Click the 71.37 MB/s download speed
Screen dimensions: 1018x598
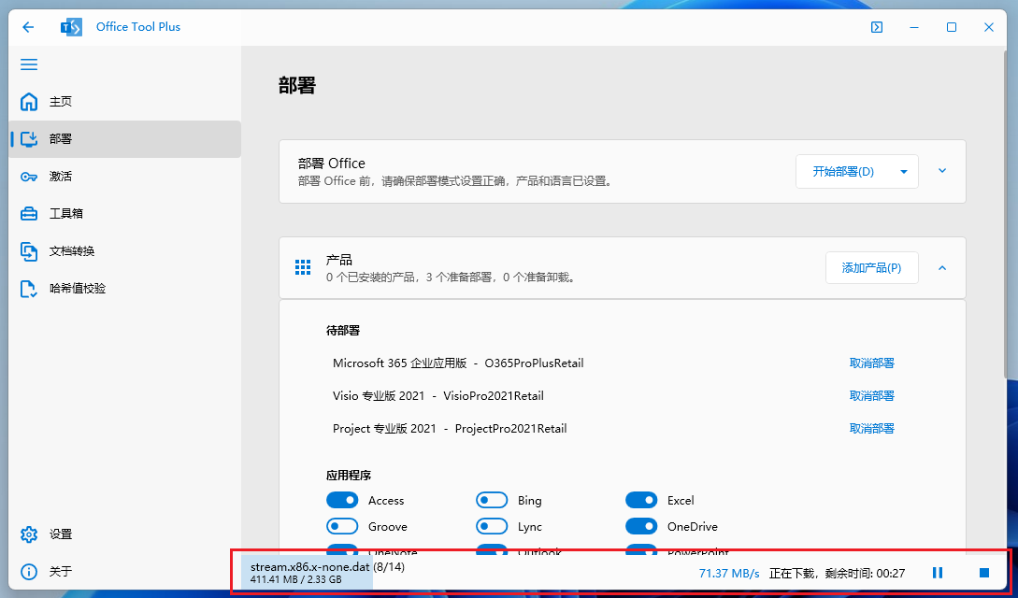click(x=729, y=574)
